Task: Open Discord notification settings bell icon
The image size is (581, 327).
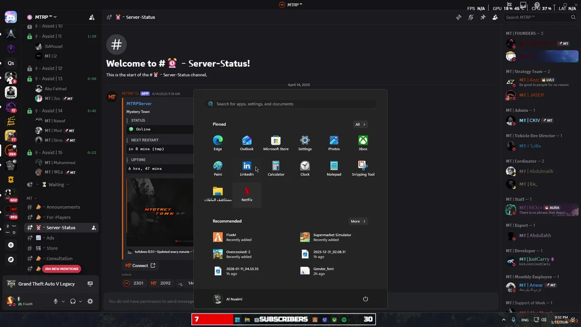Action: point(471,17)
